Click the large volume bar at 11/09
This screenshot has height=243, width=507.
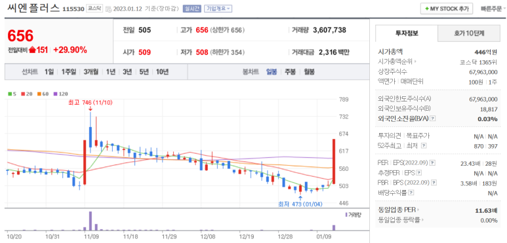coord(91,221)
